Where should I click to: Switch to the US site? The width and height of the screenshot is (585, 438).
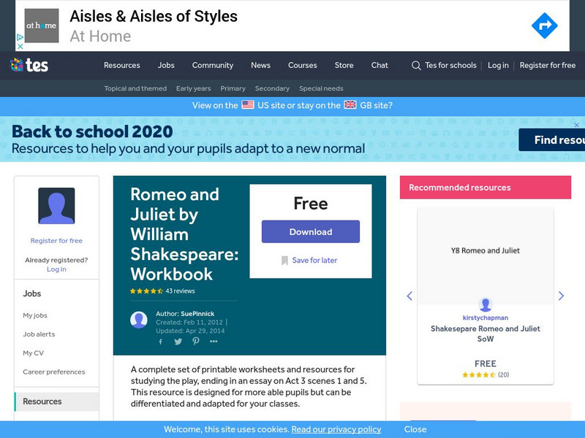(x=271, y=105)
